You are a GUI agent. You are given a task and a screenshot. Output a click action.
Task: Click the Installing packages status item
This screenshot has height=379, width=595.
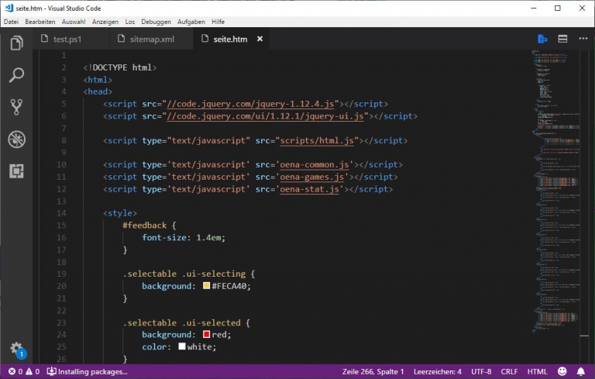(87, 371)
